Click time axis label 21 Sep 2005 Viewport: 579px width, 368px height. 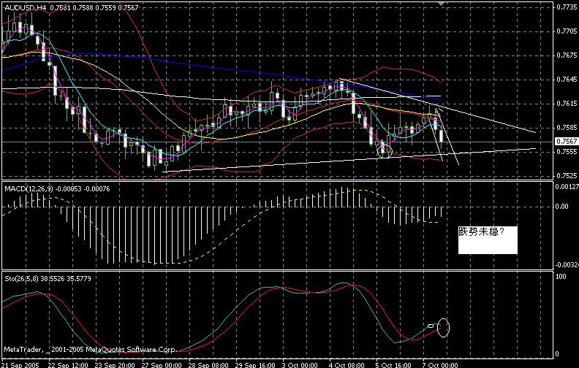20,365
